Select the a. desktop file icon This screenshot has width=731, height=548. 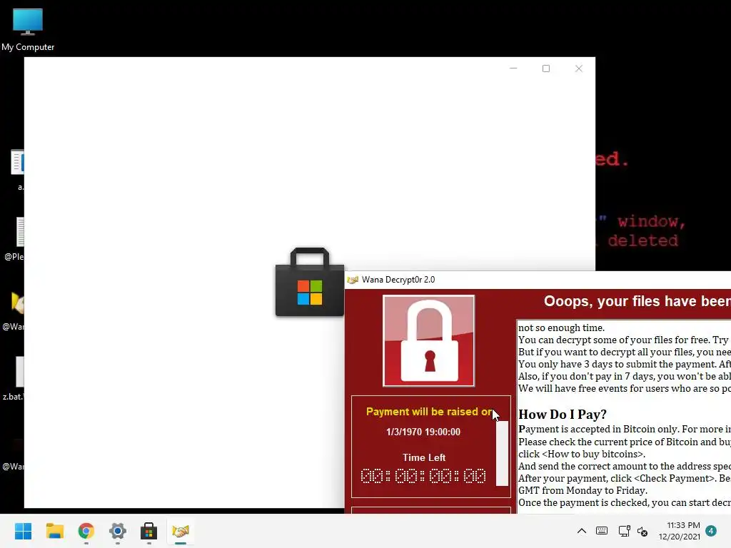click(x=17, y=170)
